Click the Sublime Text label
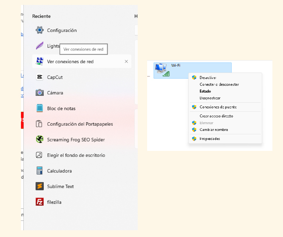 [x=60, y=187]
